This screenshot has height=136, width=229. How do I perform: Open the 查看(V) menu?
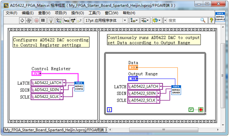click(x=44, y=13)
